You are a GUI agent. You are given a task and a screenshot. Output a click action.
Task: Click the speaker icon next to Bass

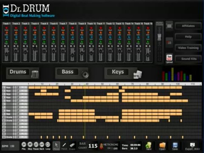coord(85,74)
